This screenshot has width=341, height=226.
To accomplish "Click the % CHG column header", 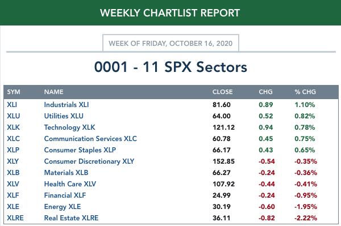I will (305, 92).
